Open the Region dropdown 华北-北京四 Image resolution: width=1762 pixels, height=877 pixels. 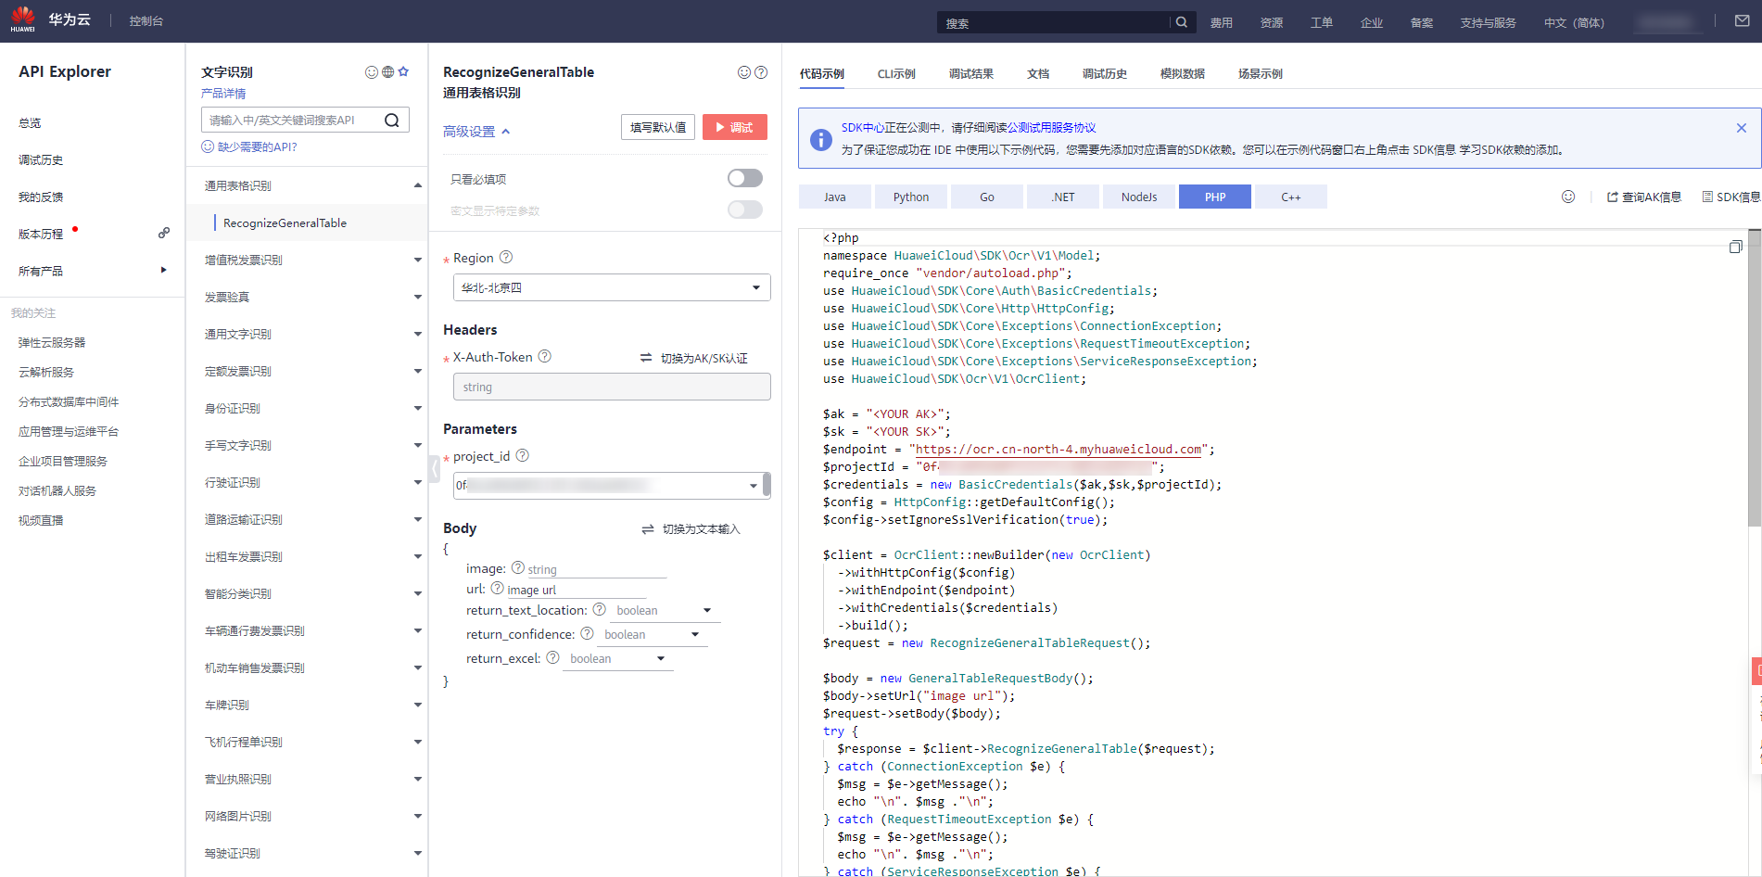click(x=612, y=287)
